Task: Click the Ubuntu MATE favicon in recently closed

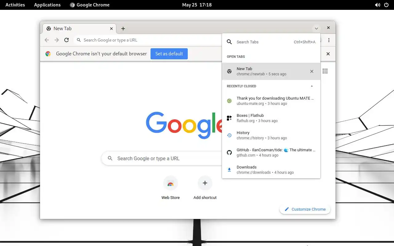Action: (229, 101)
